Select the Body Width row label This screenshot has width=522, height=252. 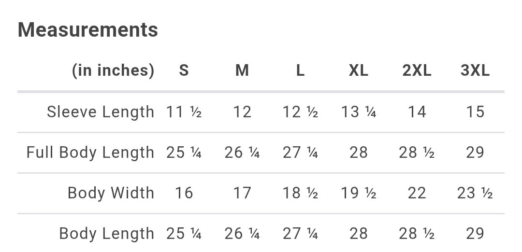pos(111,193)
